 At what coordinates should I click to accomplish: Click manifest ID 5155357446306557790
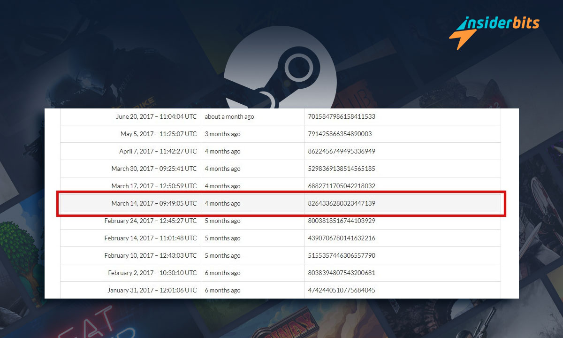click(341, 255)
